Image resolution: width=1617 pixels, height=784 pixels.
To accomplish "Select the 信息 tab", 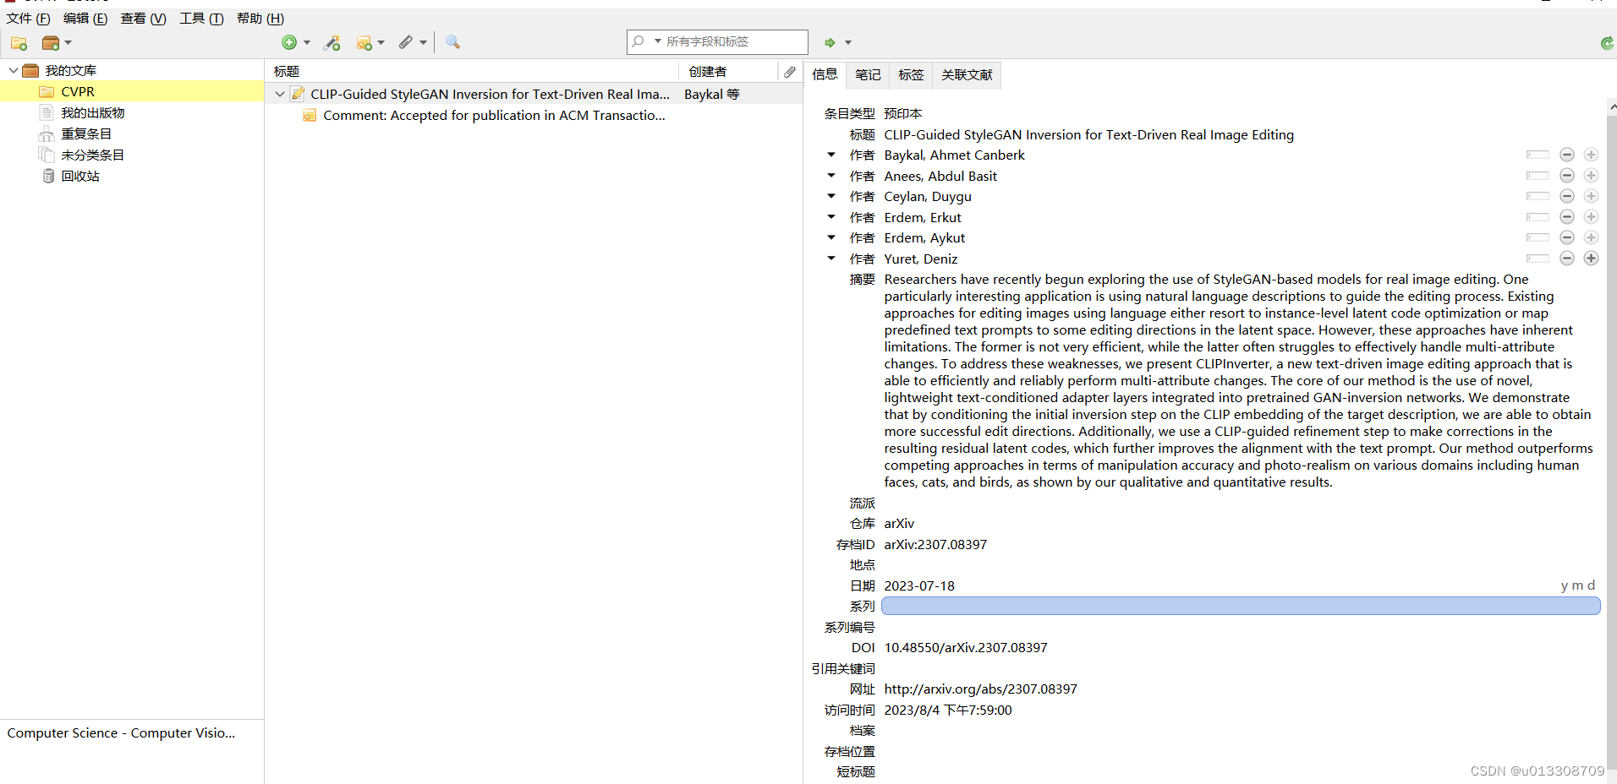I will [825, 74].
